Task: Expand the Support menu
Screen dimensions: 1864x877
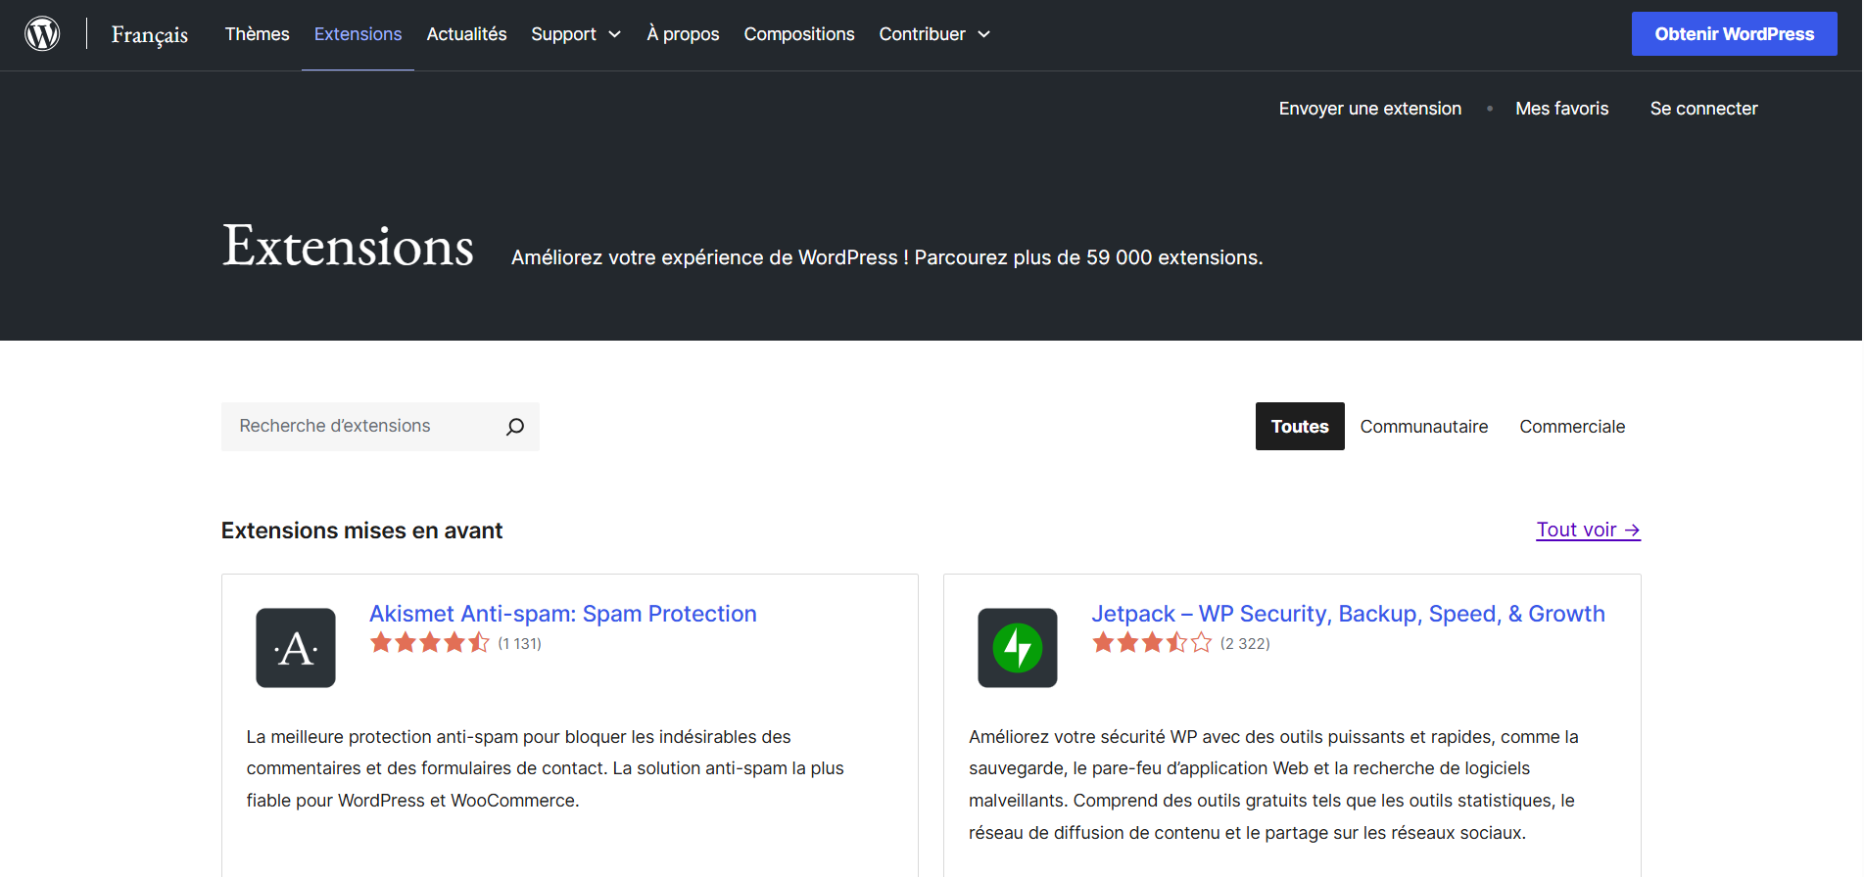Action: click(576, 34)
